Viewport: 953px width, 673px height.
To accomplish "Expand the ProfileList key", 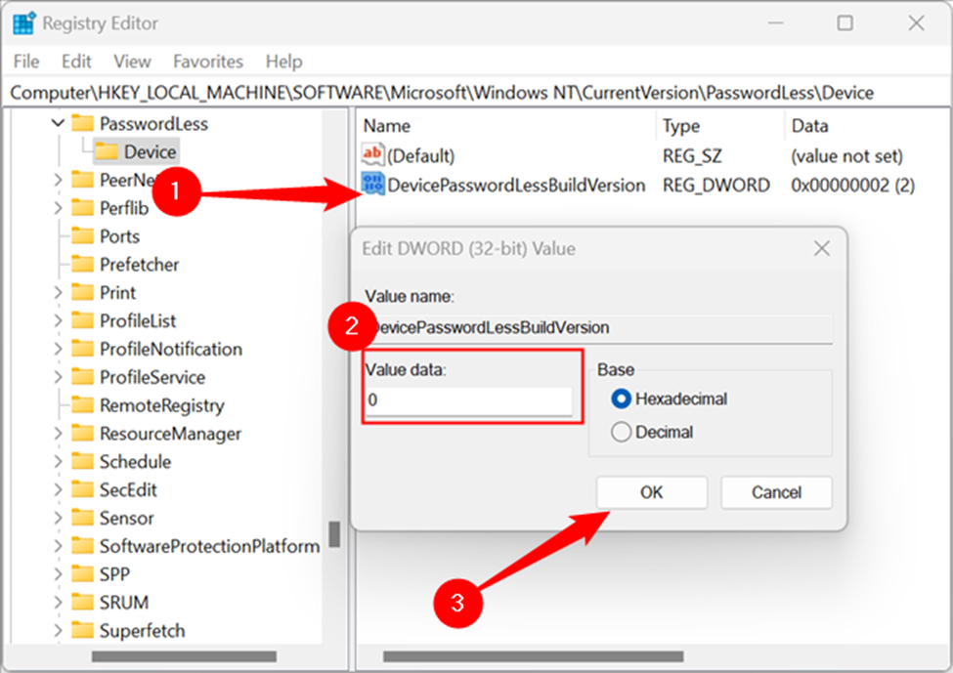I will pos(58,320).
